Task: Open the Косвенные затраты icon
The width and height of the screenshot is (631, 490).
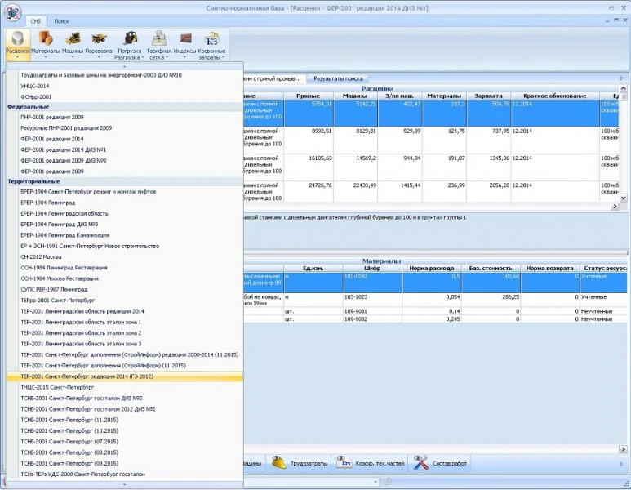Action: [211, 45]
